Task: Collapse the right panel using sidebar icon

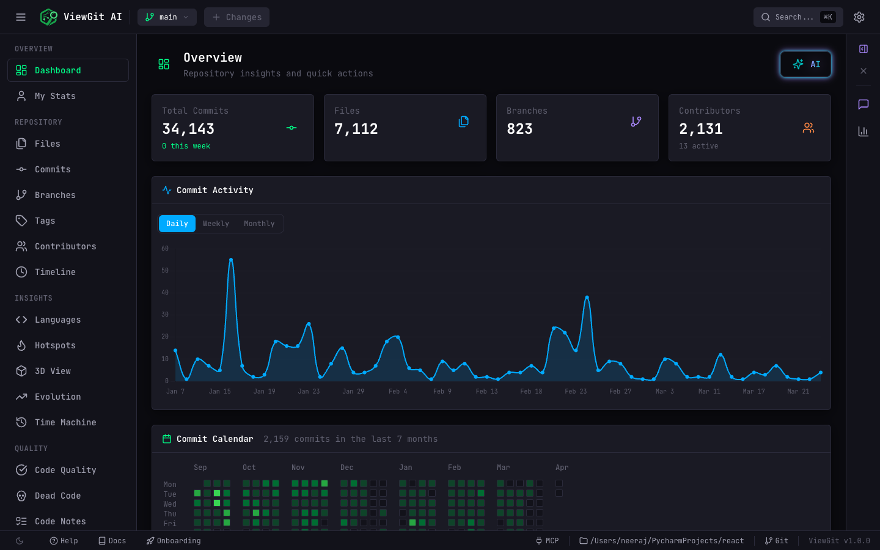Action: [x=863, y=49]
